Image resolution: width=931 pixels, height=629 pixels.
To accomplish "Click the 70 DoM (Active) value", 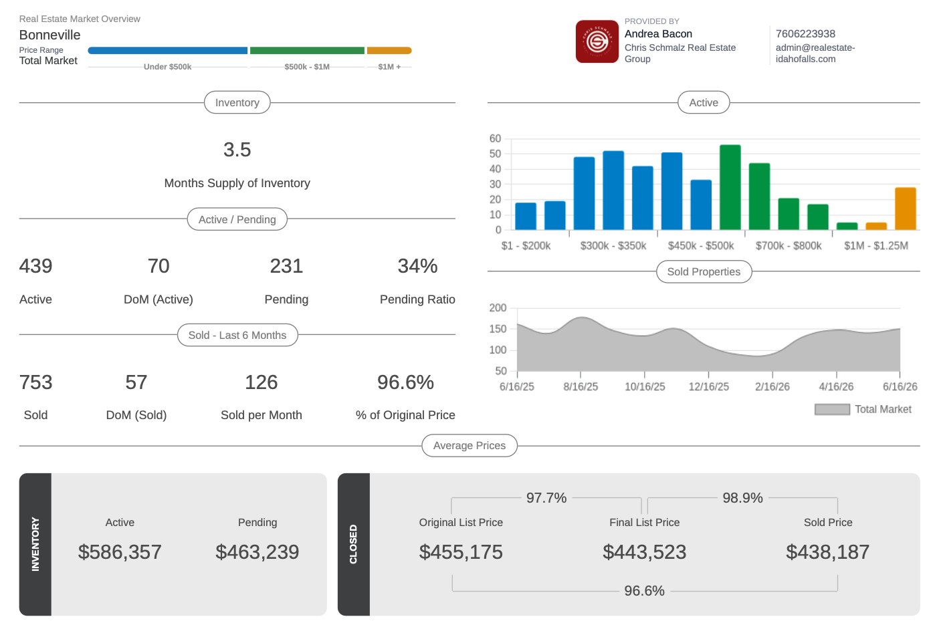I will 159,266.
